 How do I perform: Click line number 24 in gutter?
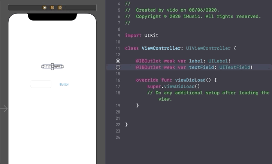(x=118, y=137)
